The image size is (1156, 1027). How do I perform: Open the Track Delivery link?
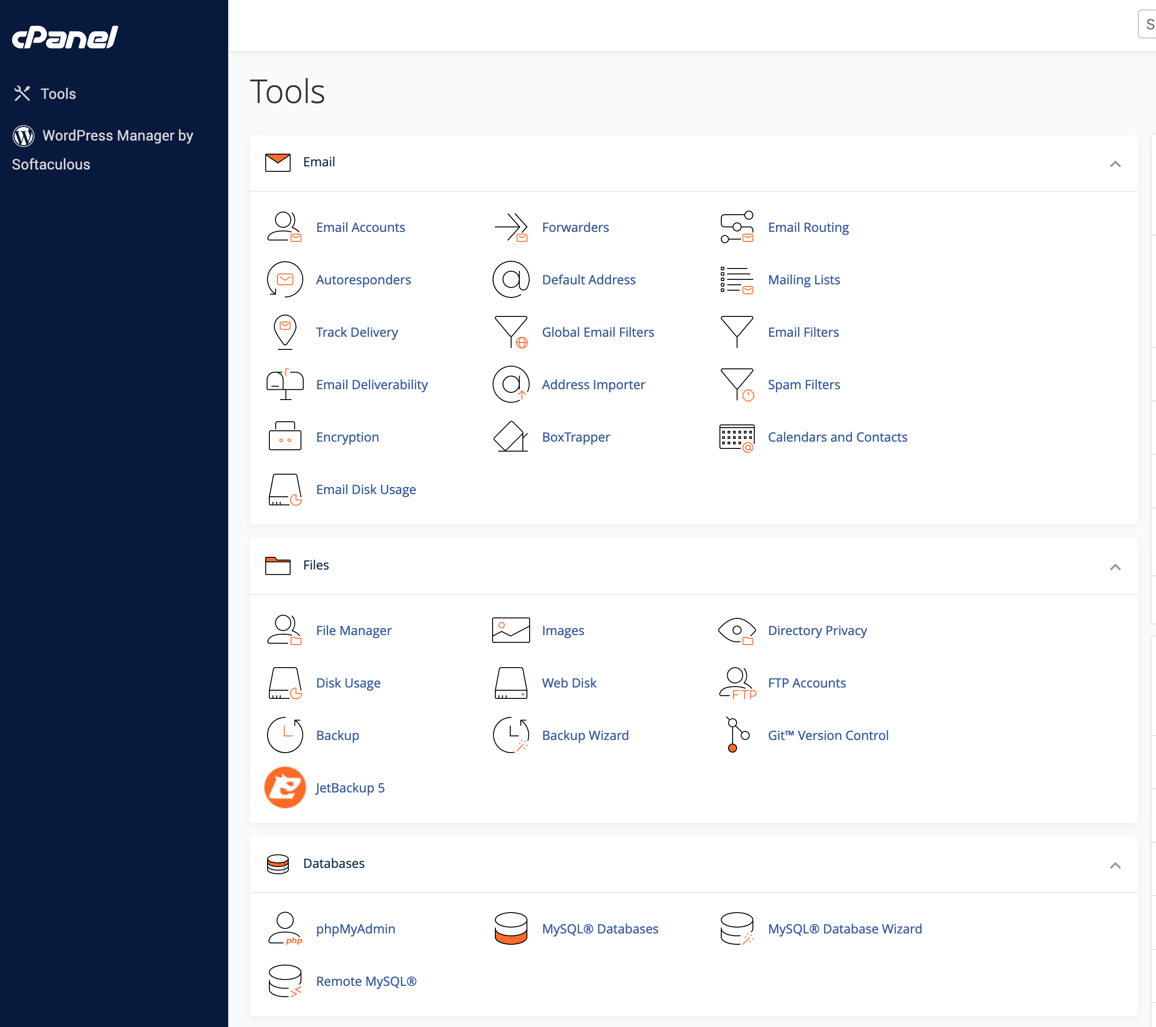356,332
